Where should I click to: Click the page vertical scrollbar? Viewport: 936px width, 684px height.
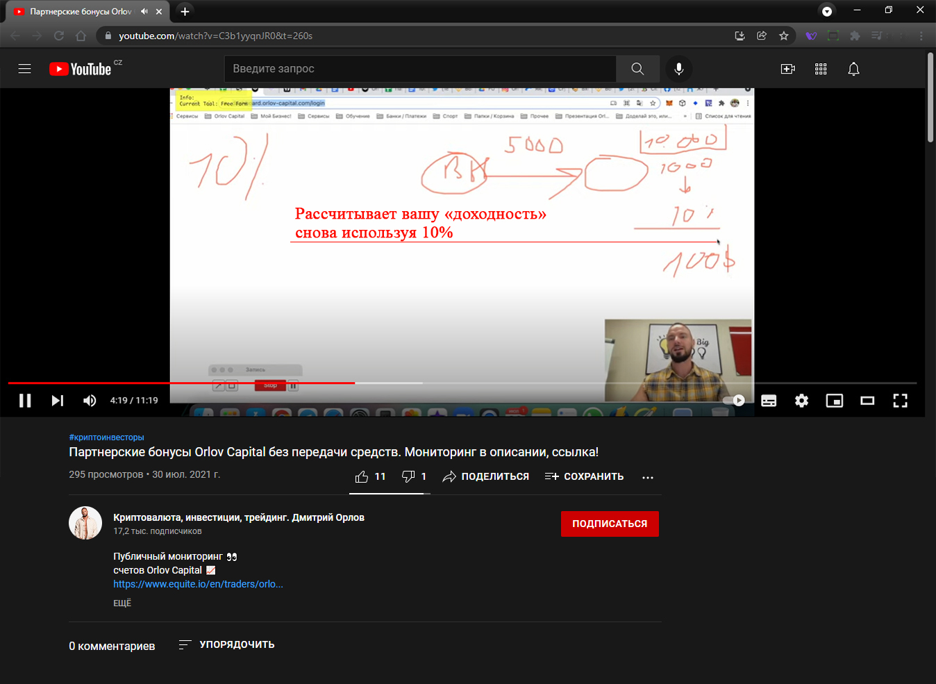pyautogui.click(x=930, y=97)
